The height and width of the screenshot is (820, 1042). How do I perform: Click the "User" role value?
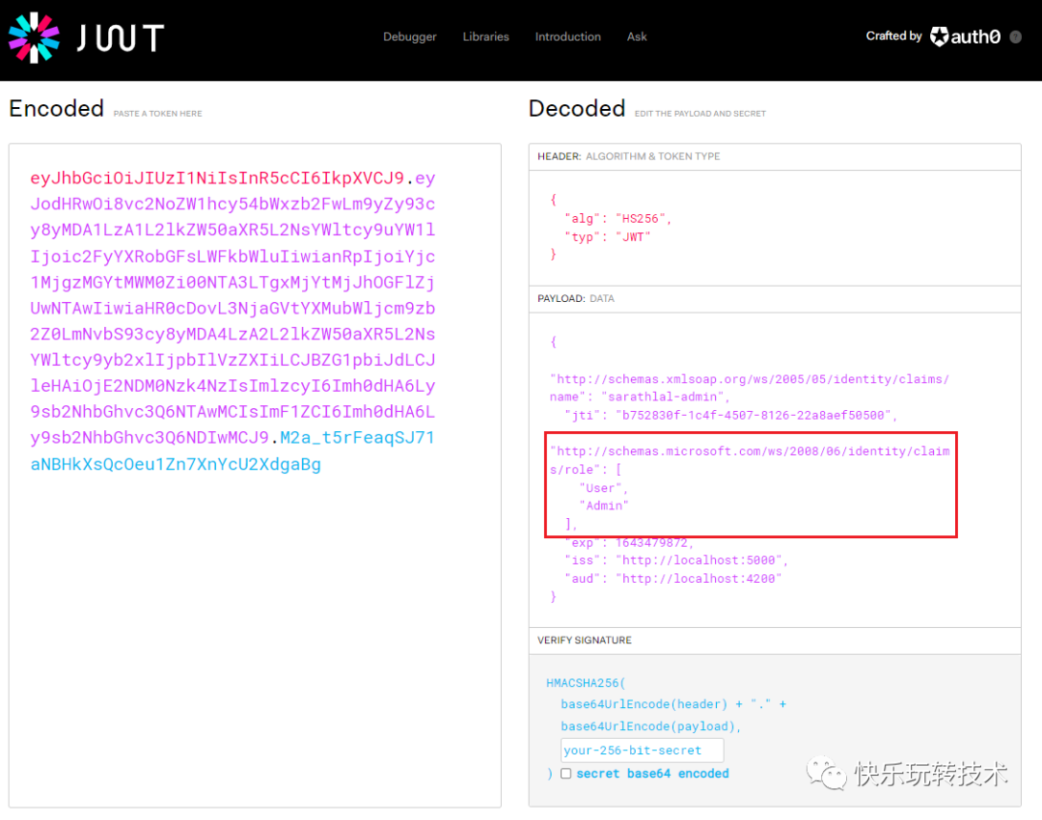600,488
